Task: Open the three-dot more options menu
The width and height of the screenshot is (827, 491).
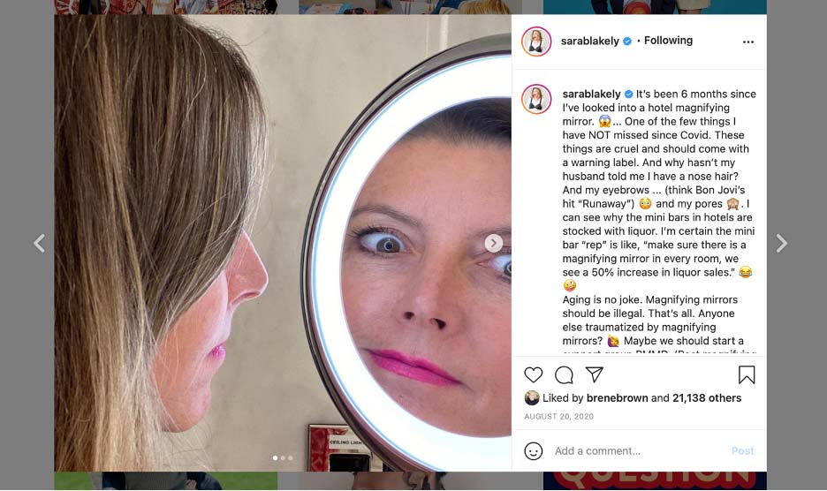Action: pos(748,42)
